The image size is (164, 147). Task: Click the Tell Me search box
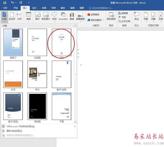coord(101,8)
